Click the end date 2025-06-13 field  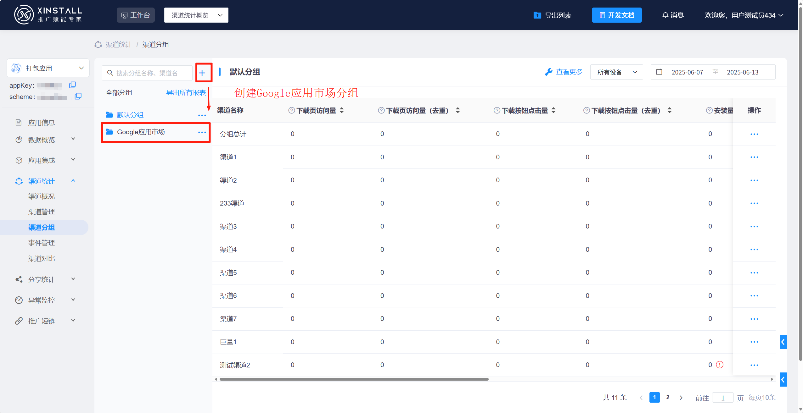point(743,72)
